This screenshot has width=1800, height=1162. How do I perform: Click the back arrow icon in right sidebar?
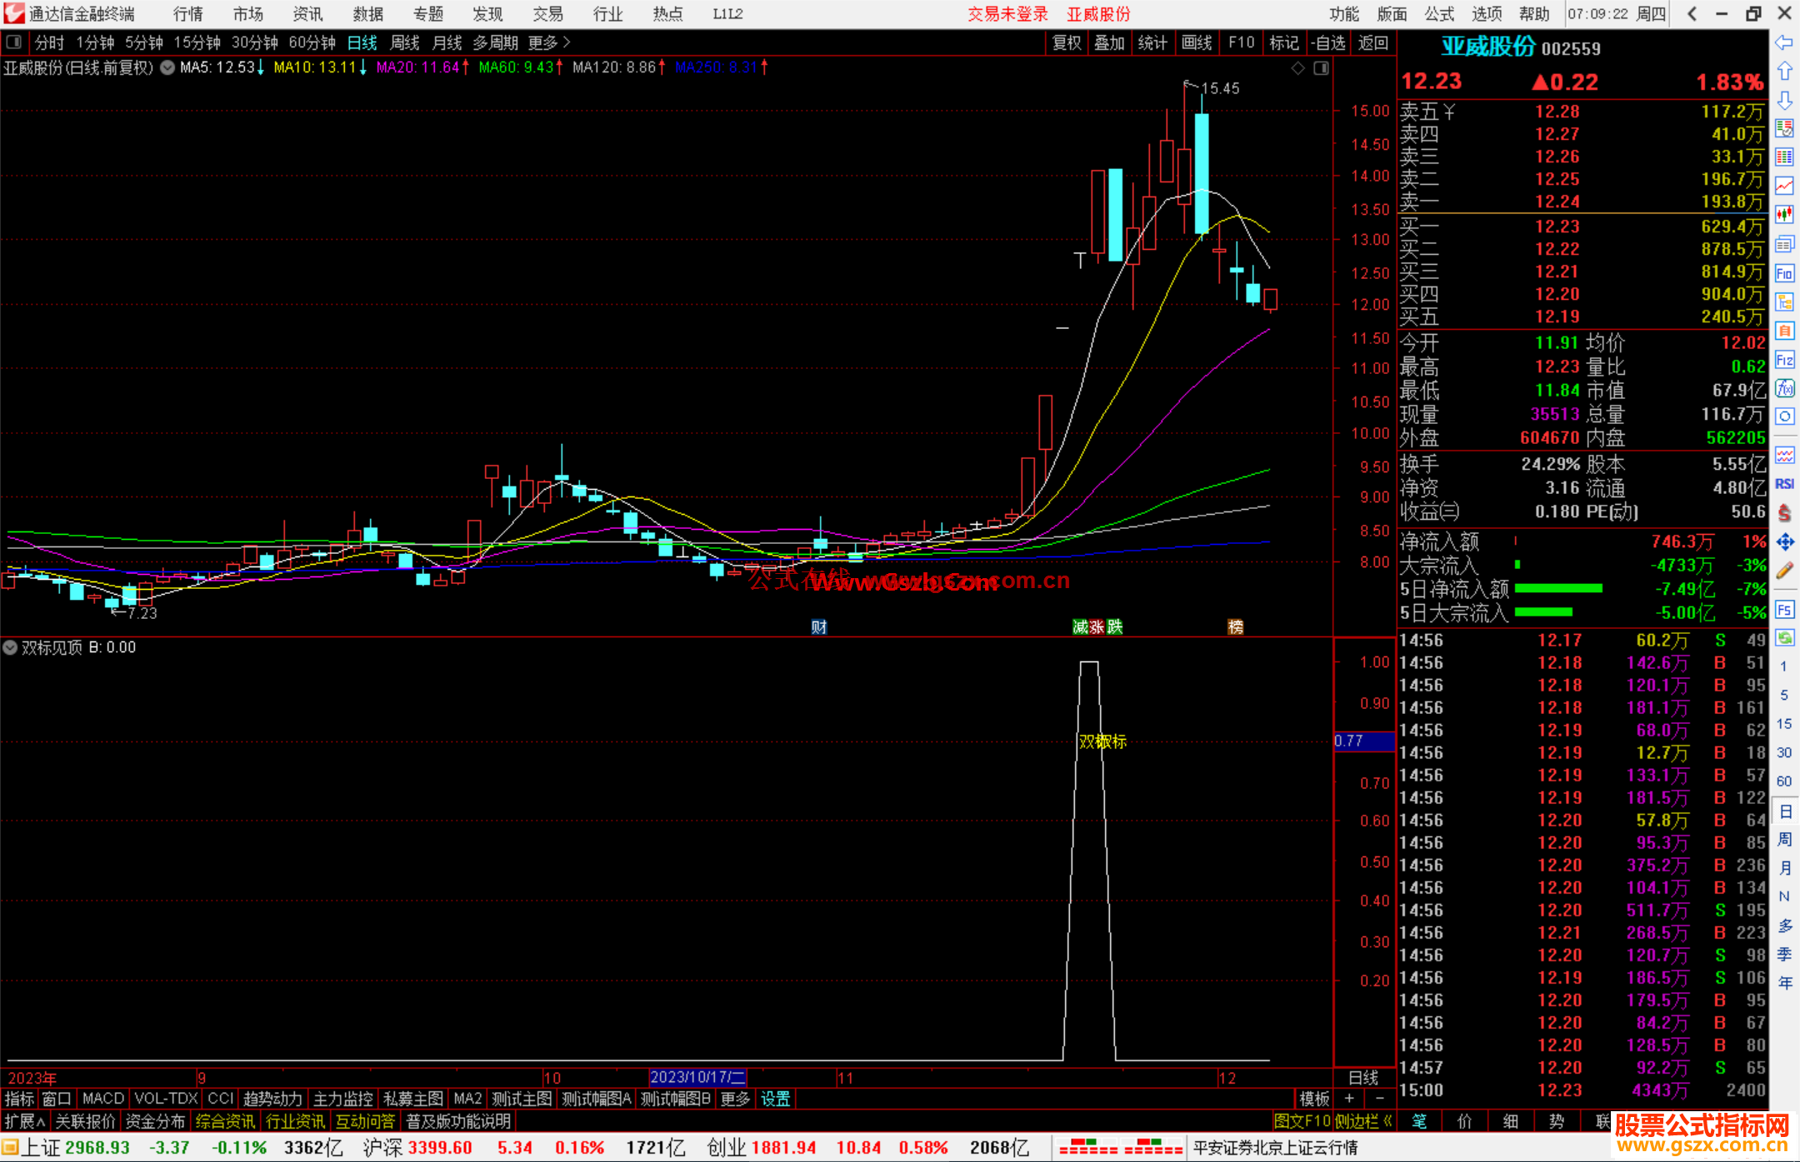(x=1784, y=42)
